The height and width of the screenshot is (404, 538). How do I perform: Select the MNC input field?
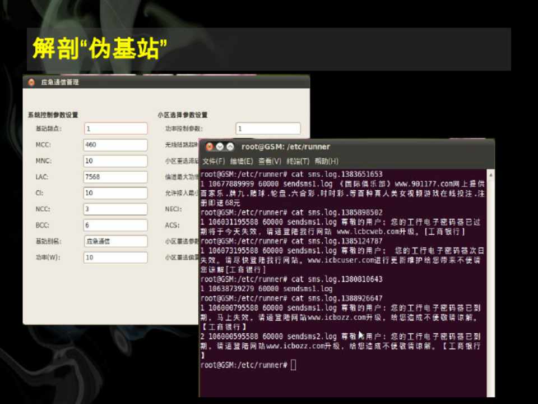(x=115, y=161)
